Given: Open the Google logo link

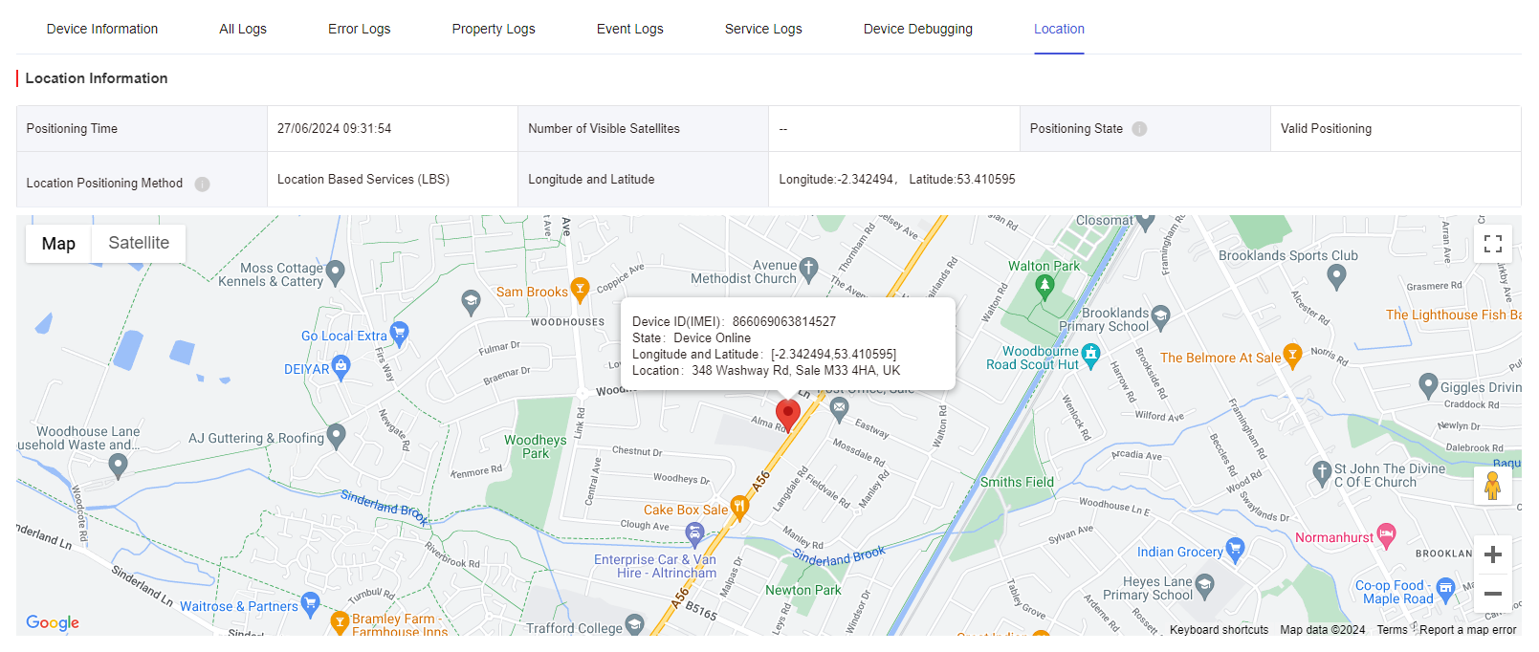Looking at the screenshot, I should tap(53, 622).
